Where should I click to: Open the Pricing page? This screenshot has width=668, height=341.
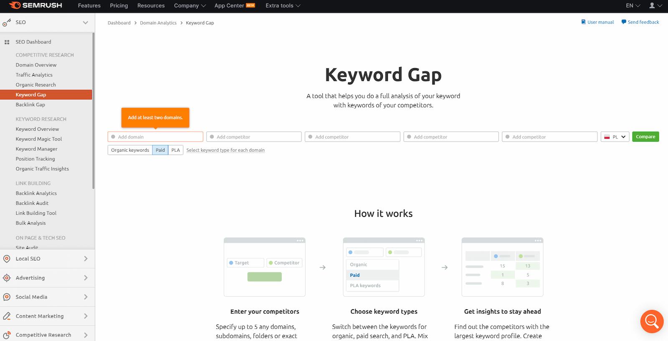coord(119,5)
